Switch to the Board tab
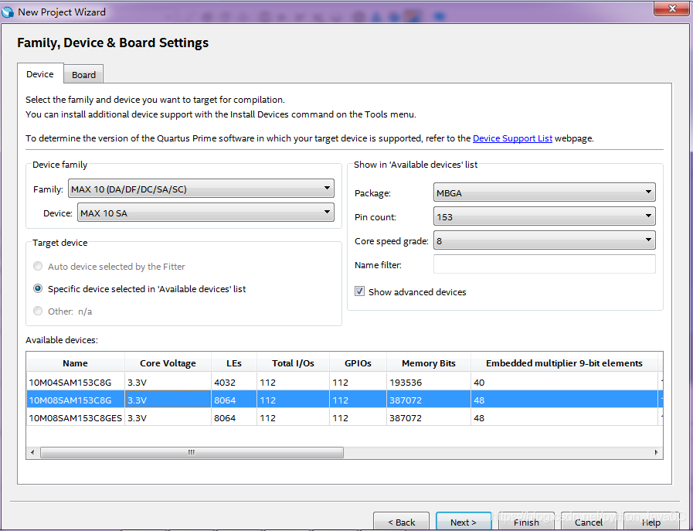This screenshot has width=693, height=531. [x=83, y=75]
